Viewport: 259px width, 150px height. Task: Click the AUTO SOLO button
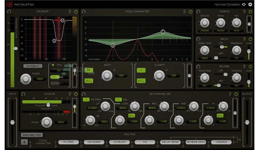[33, 66]
